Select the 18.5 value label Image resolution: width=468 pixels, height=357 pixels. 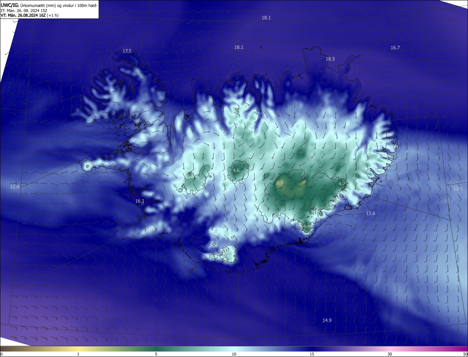330,59
